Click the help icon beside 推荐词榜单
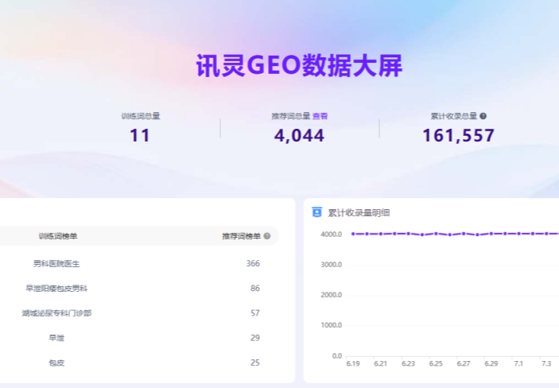Screen dimensions: 559x388 coord(266,236)
